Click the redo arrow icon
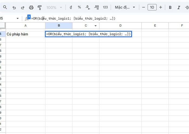 coord(22,7)
